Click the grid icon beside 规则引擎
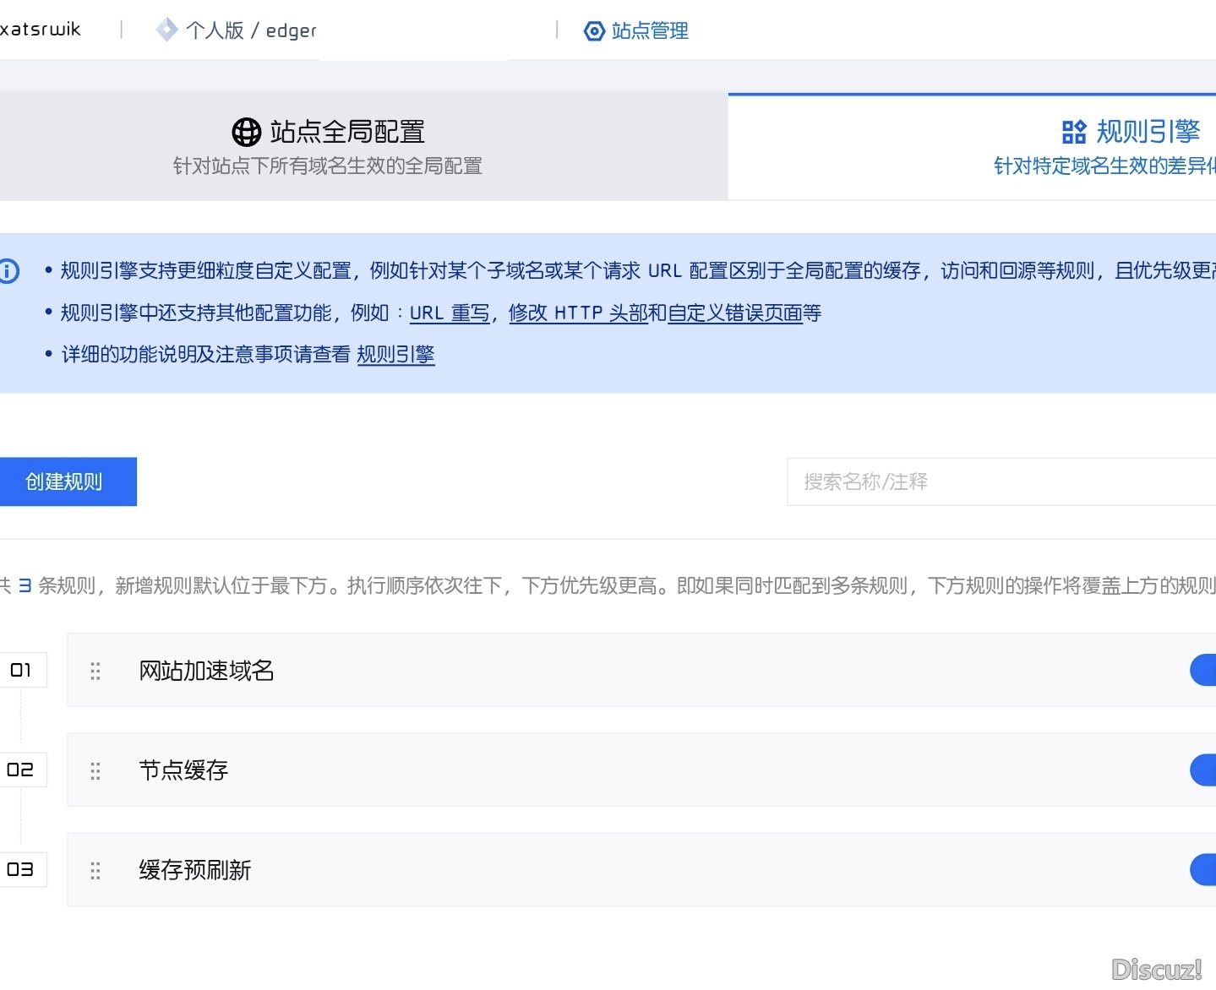Screen dimensions: 1216x990 (x=1073, y=132)
